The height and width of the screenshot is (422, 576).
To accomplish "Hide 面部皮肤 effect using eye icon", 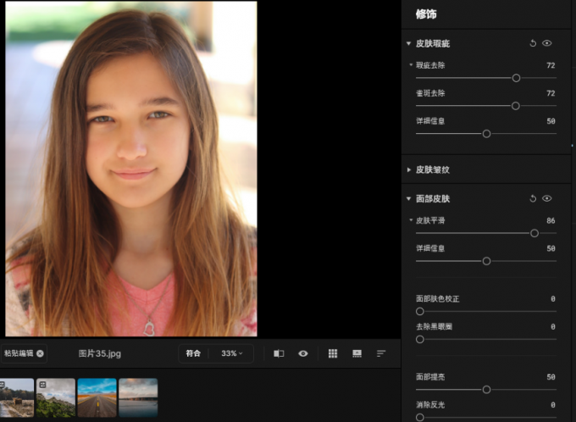I will [547, 199].
